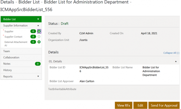The width and height of the screenshot is (181, 109).
Task: Click the View RFx button
Action: tap(123, 105)
